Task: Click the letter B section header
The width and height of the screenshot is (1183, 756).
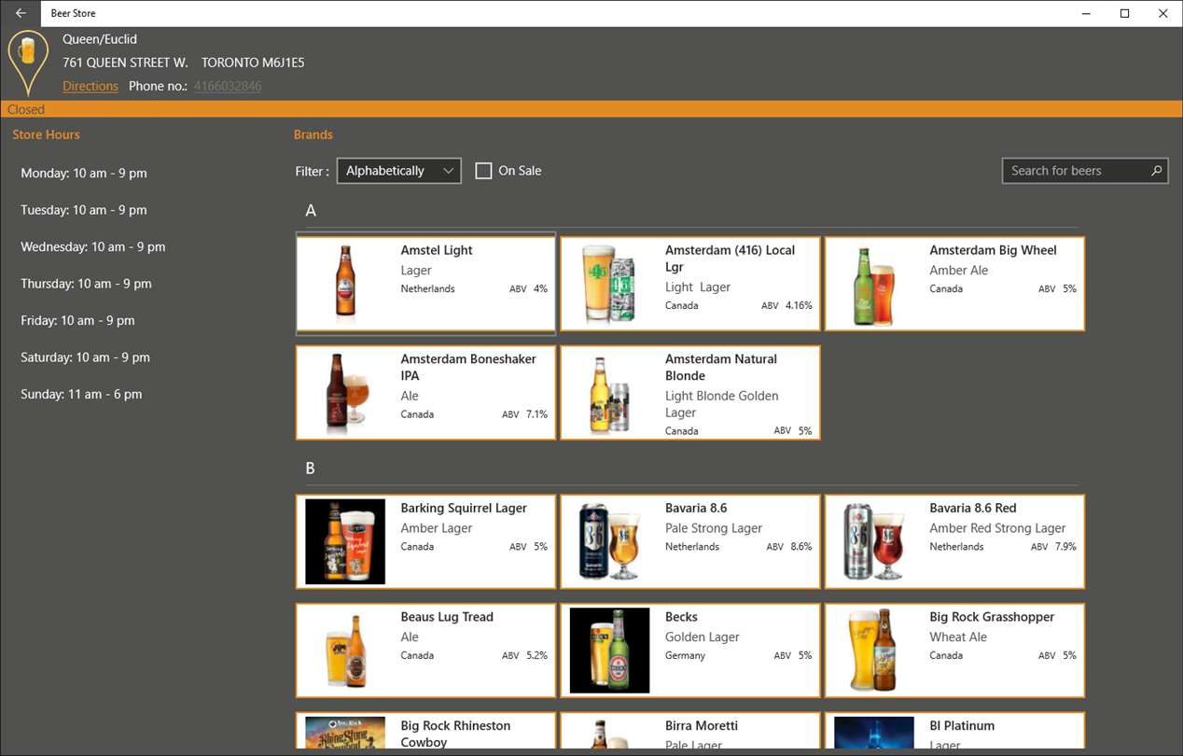Action: tap(311, 469)
